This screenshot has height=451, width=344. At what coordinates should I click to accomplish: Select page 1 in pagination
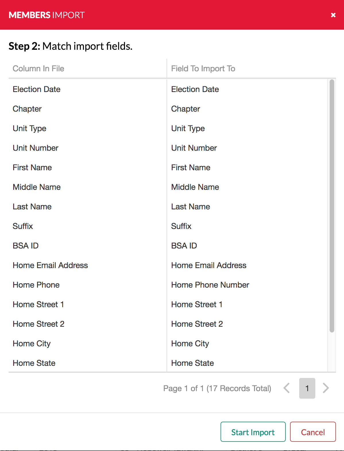[x=307, y=388]
